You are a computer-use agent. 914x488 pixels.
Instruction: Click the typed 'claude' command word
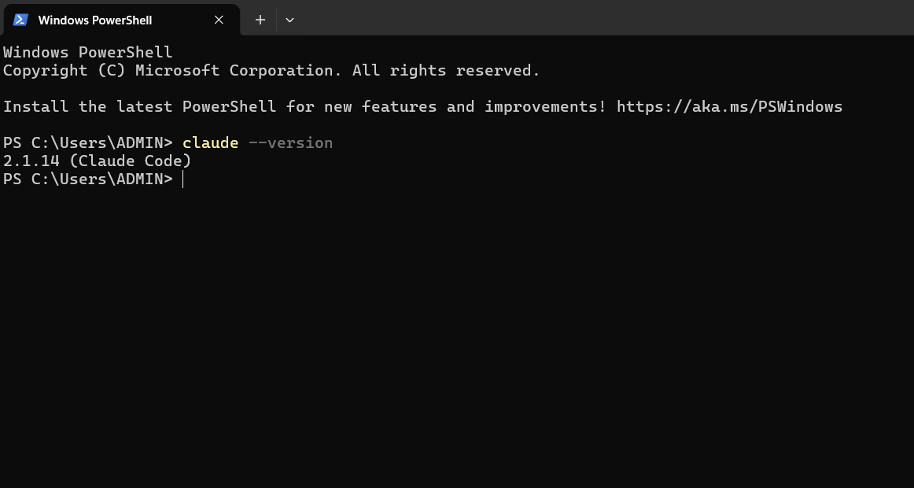pos(210,142)
